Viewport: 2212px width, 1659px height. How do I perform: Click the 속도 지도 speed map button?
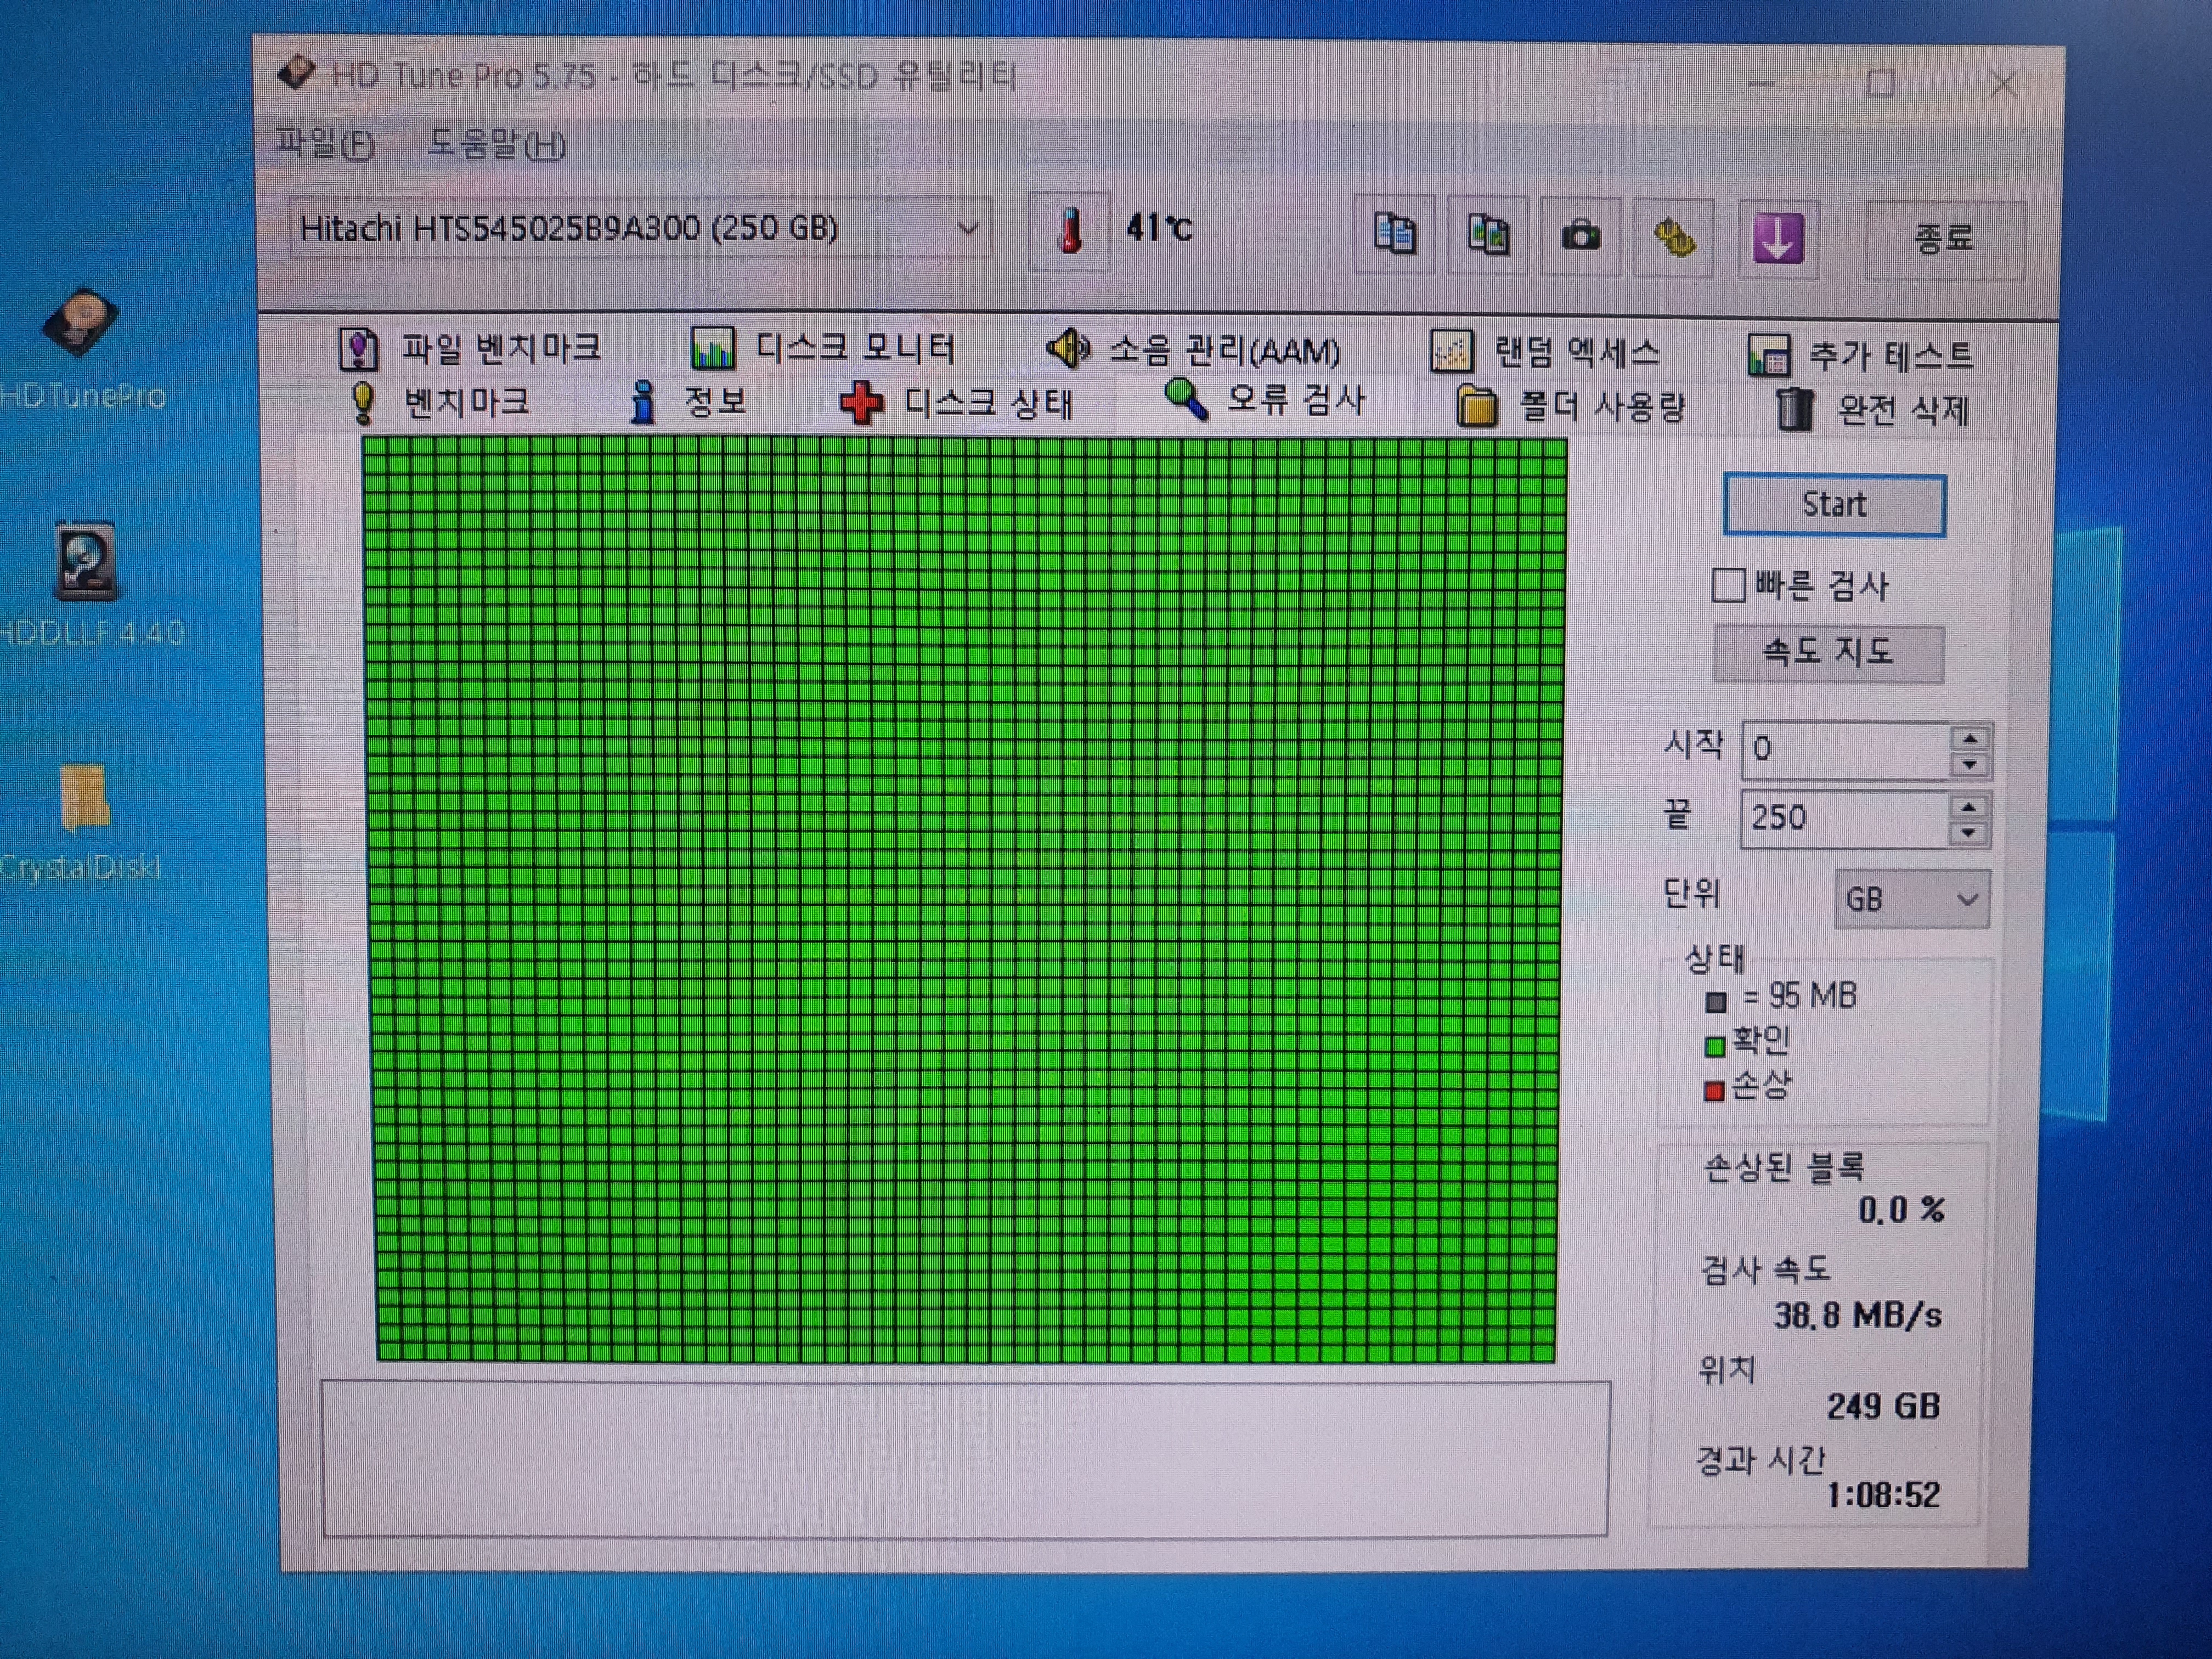coord(1828,653)
